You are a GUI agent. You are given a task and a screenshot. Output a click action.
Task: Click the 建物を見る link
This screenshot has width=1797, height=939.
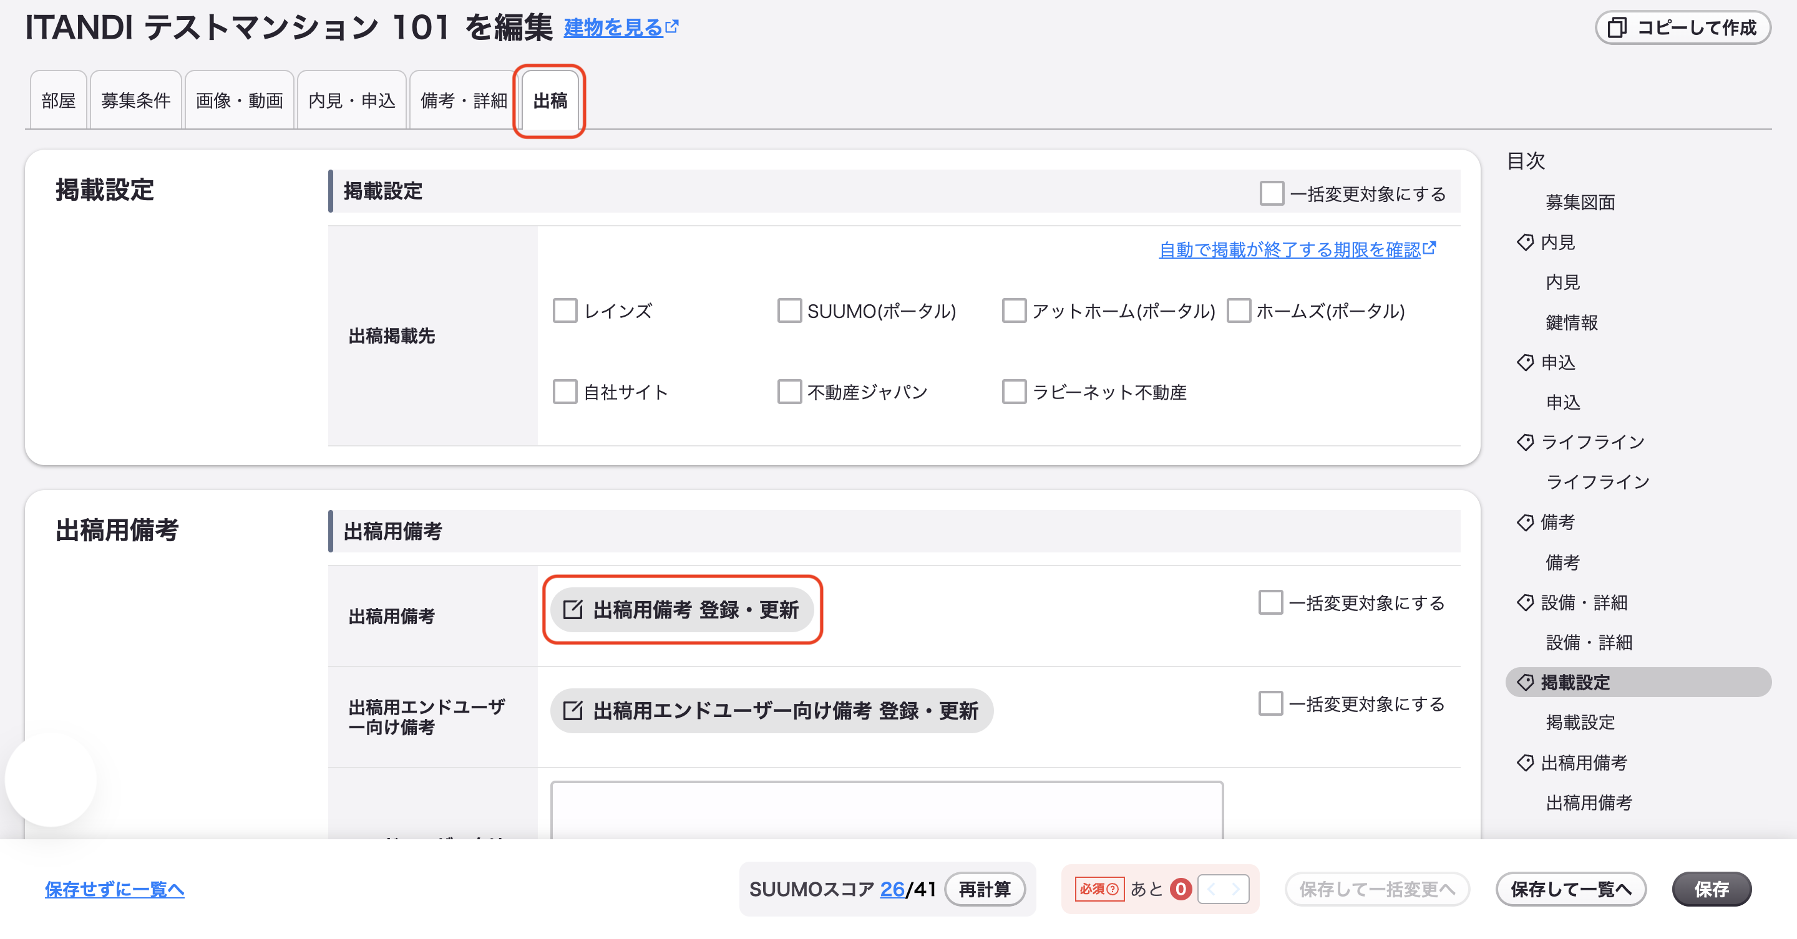(x=613, y=28)
